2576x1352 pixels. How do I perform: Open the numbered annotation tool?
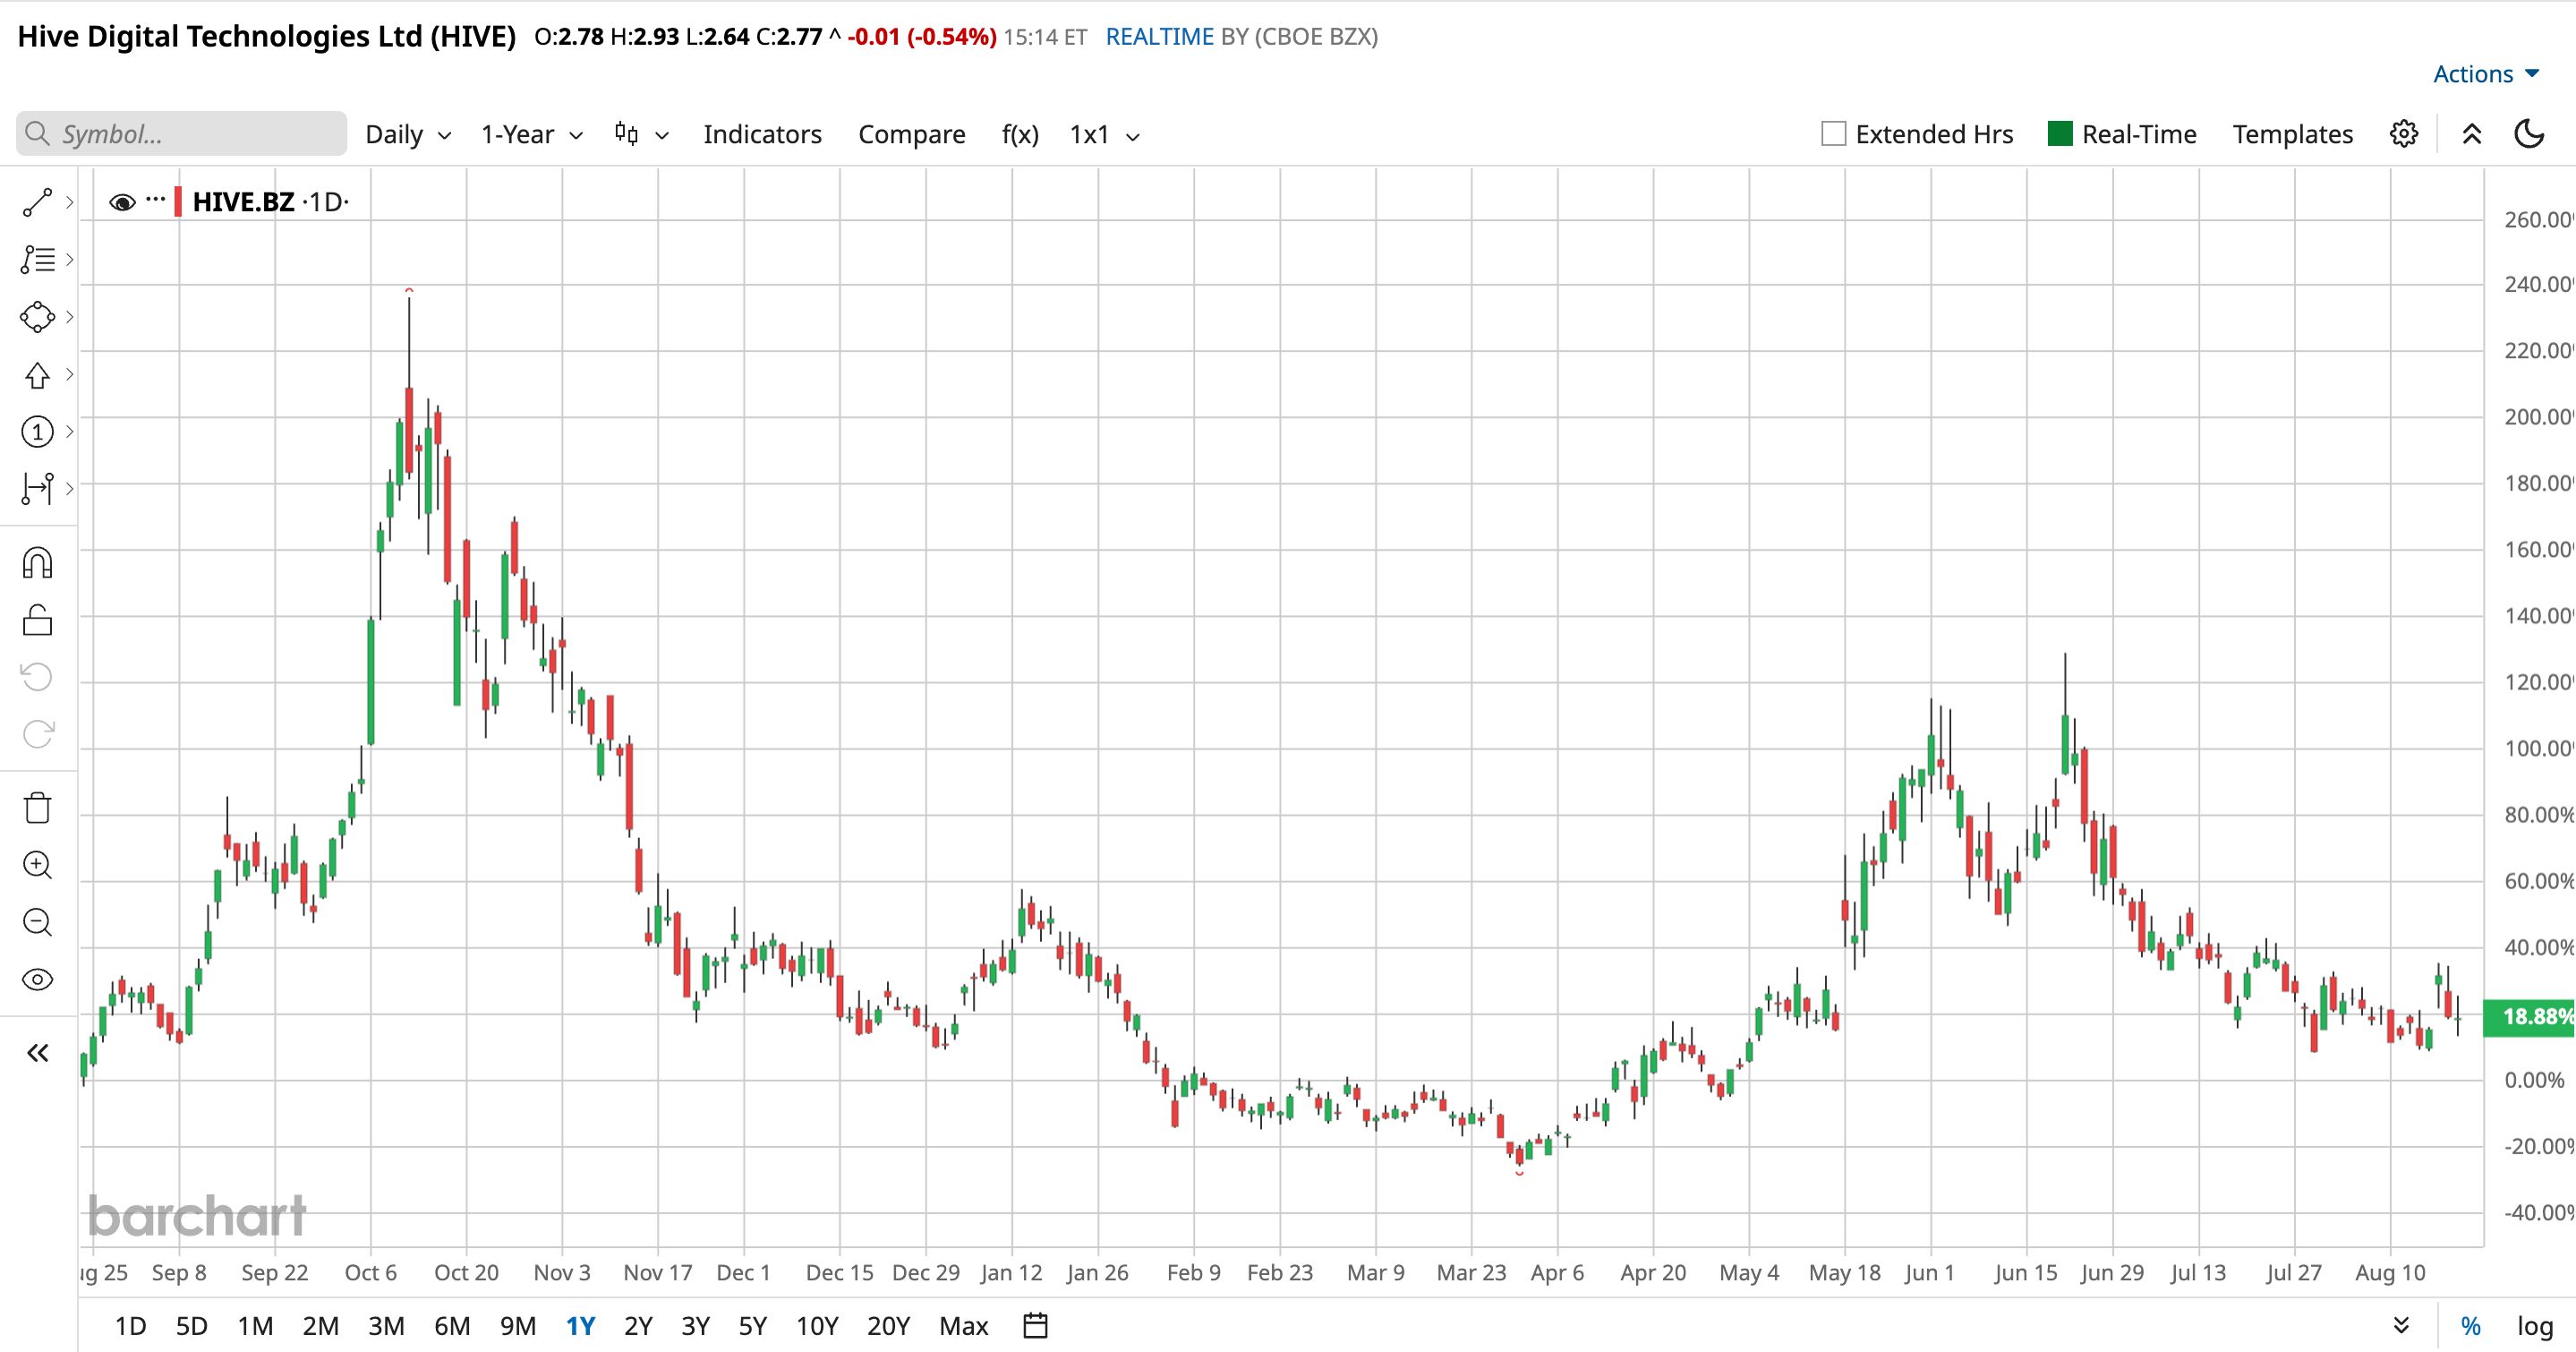pyautogui.click(x=37, y=432)
